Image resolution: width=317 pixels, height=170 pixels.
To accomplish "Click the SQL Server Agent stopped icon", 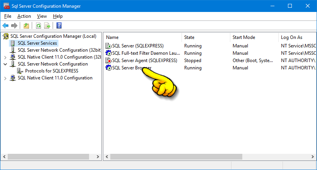I will [108, 61].
